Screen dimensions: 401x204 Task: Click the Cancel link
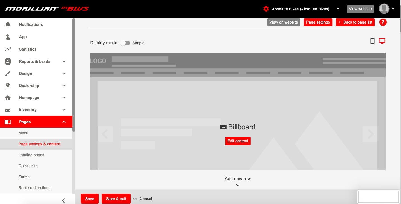tap(146, 198)
